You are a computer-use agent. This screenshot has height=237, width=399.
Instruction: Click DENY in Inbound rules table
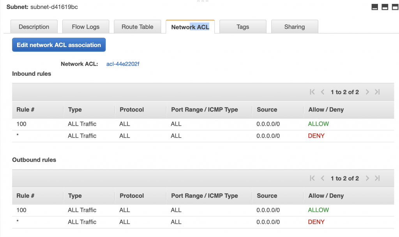pos(316,136)
